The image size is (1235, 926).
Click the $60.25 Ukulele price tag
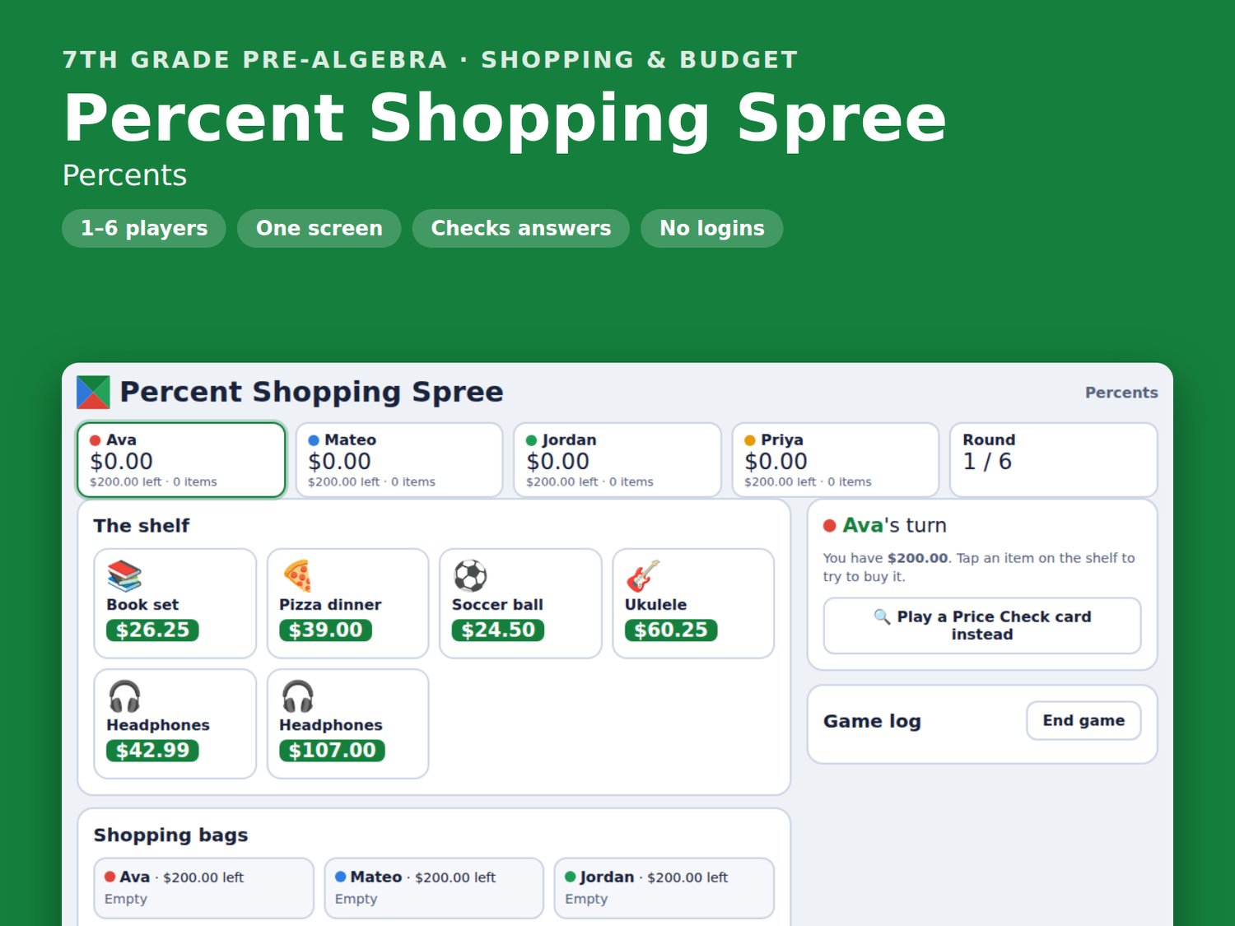tap(671, 631)
